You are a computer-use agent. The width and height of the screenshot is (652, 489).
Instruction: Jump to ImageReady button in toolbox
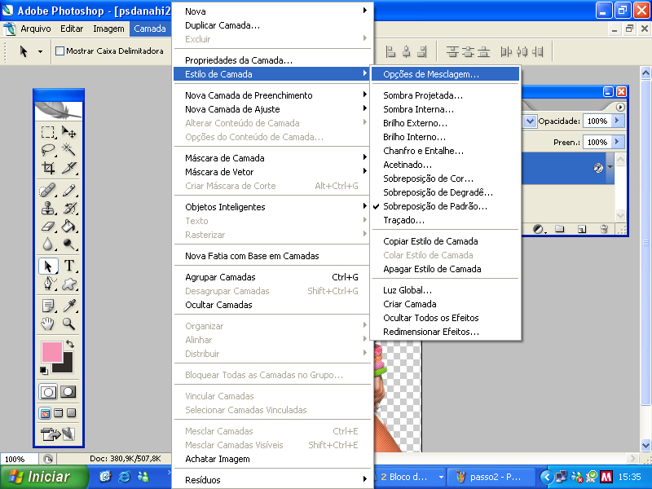(x=58, y=434)
